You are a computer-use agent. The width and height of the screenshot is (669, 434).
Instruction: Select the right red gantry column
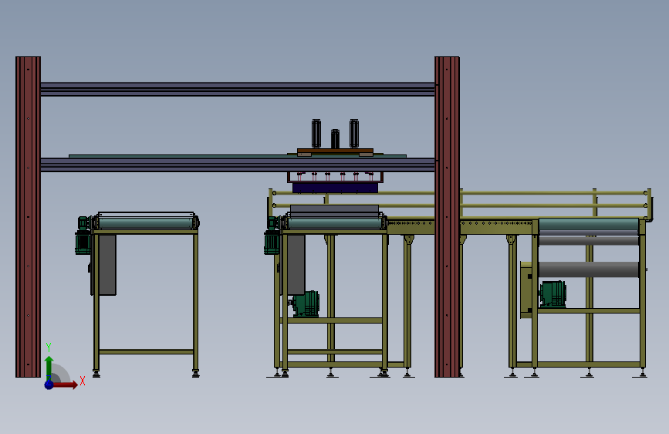click(447, 217)
